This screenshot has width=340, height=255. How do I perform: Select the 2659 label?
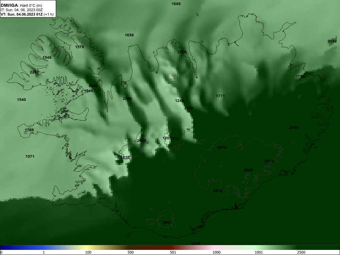tap(189, 108)
